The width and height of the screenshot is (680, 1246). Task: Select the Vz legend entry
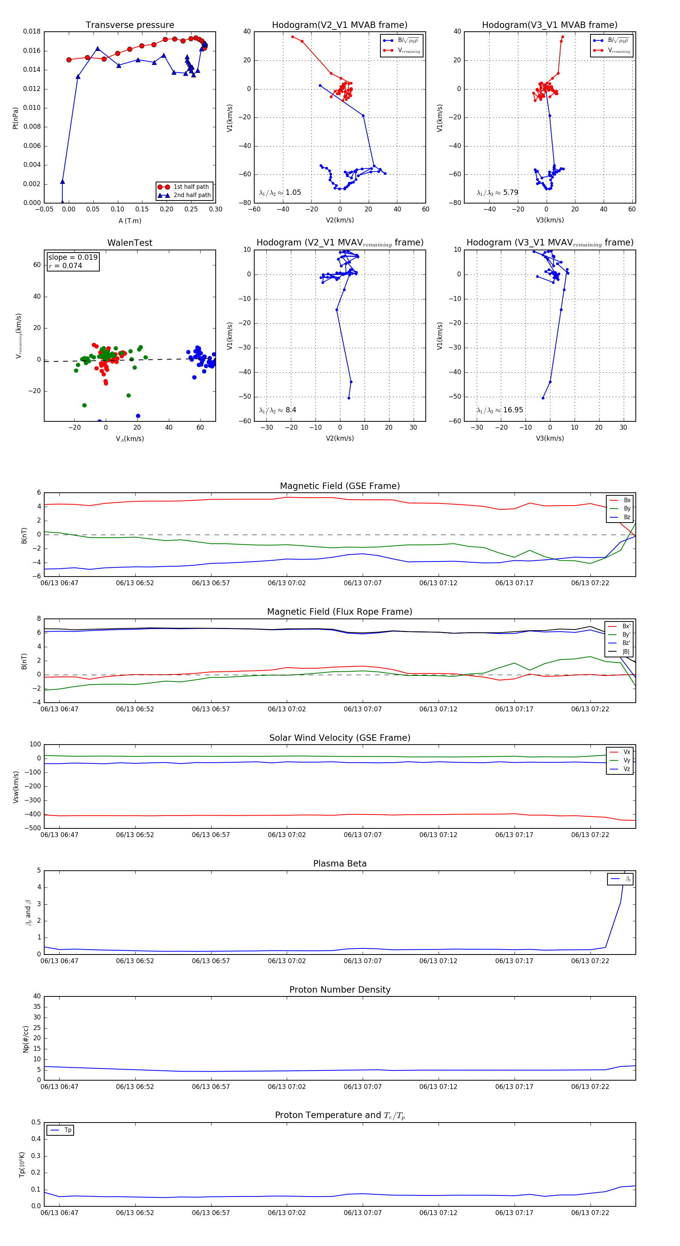click(x=620, y=769)
